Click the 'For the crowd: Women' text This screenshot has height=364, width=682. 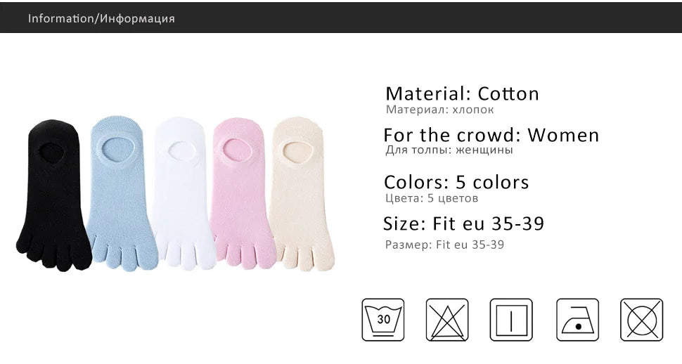(491, 134)
